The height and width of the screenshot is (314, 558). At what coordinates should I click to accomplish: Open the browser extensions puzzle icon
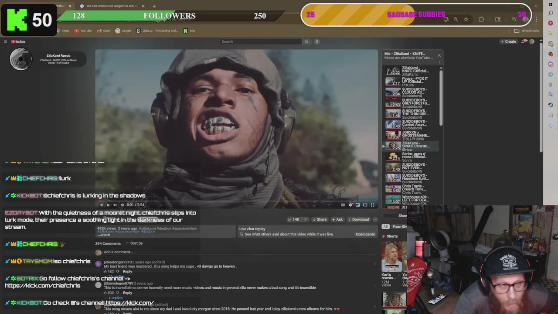pyautogui.click(x=481, y=20)
